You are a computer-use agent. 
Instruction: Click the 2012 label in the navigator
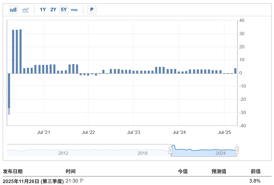coord(63,153)
